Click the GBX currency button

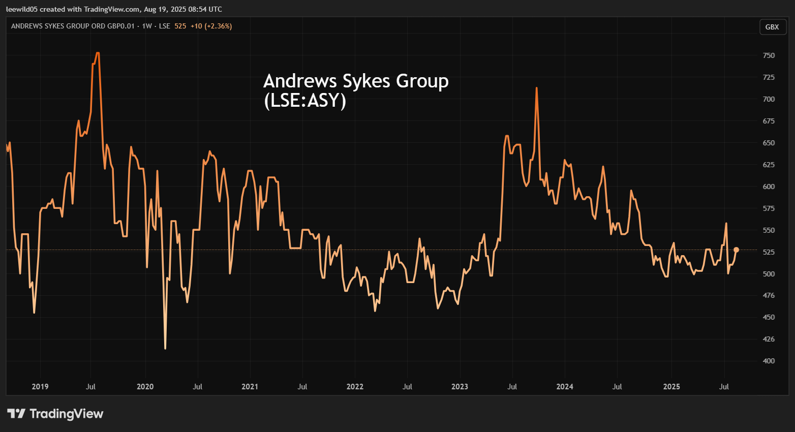point(772,27)
